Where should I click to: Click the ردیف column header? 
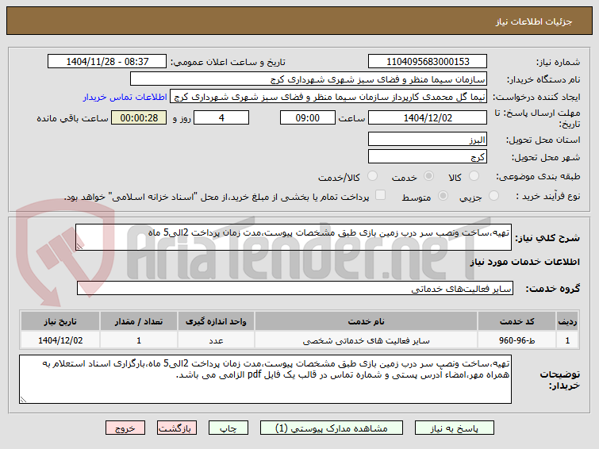(x=567, y=321)
